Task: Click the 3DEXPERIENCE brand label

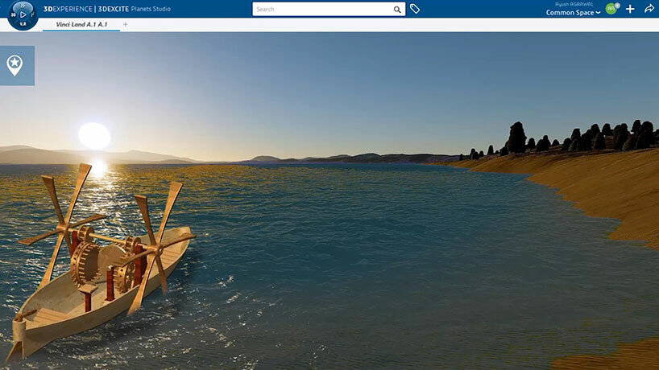Action: [x=68, y=9]
